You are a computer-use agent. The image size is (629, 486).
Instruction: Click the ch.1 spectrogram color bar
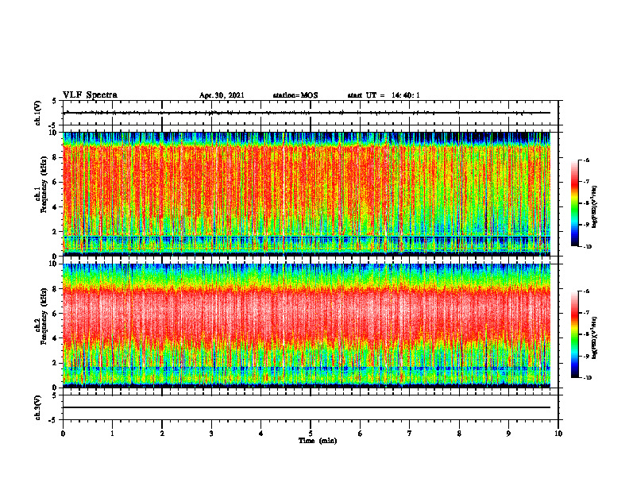pyautogui.click(x=574, y=203)
